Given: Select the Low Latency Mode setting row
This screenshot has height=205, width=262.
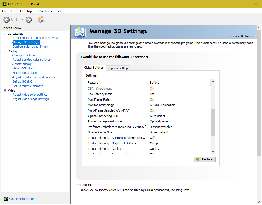Looking at the screenshot, I should tap(148, 94).
